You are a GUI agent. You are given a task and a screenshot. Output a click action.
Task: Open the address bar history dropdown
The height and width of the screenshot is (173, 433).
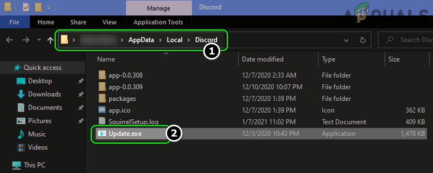(x=346, y=40)
